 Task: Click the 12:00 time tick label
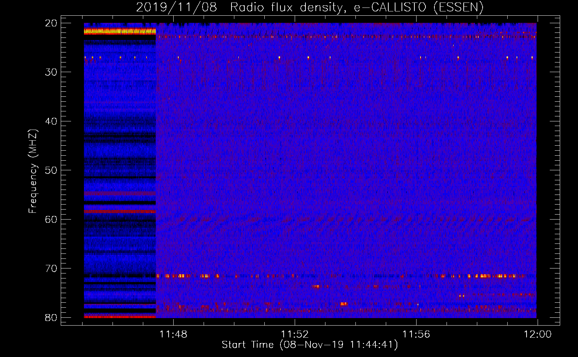click(x=538, y=335)
